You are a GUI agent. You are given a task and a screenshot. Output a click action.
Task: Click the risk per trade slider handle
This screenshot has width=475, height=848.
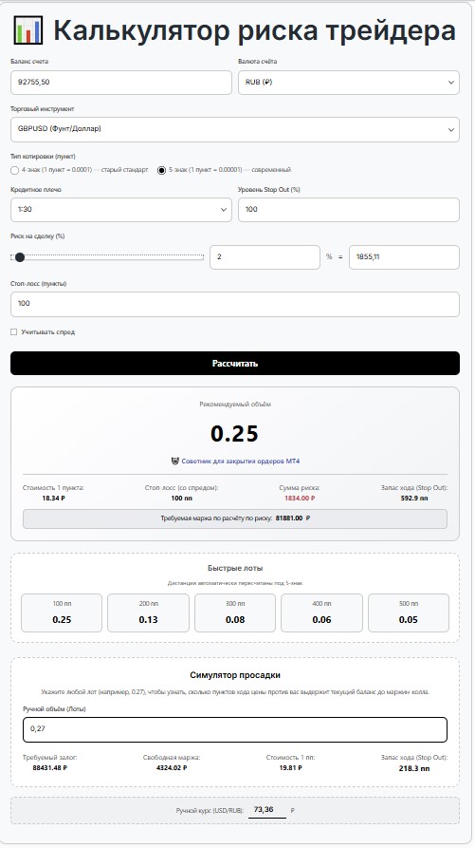(x=20, y=257)
